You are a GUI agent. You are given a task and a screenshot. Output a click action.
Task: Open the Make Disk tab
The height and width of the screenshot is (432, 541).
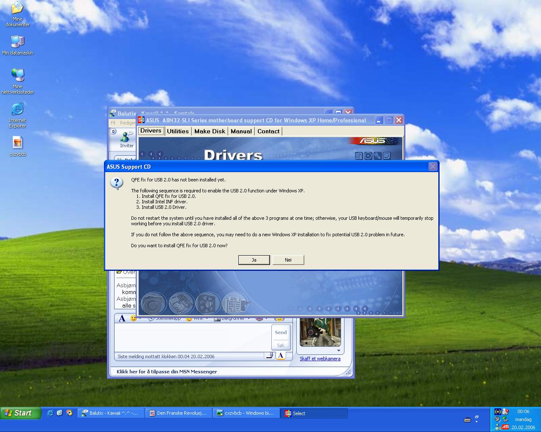click(x=210, y=131)
